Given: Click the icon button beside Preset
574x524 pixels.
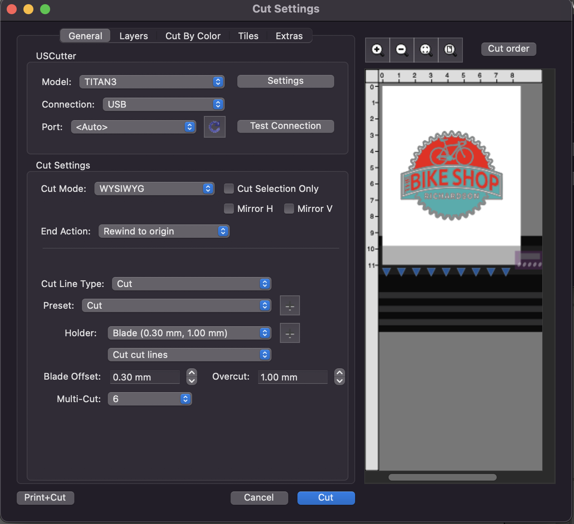Looking at the screenshot, I should point(290,306).
